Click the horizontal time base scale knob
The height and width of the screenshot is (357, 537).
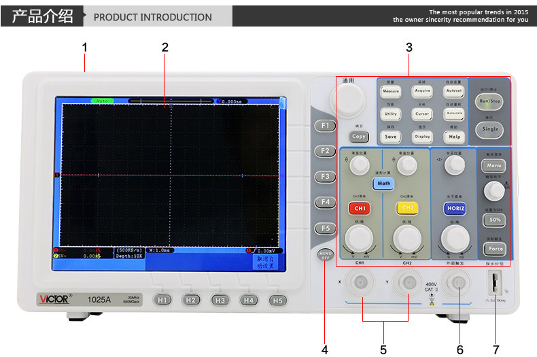click(455, 239)
